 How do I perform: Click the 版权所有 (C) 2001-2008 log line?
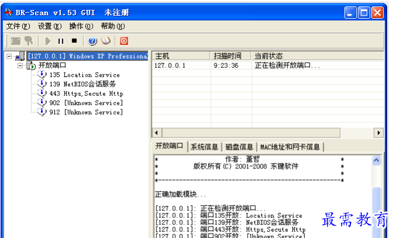click(x=245, y=166)
